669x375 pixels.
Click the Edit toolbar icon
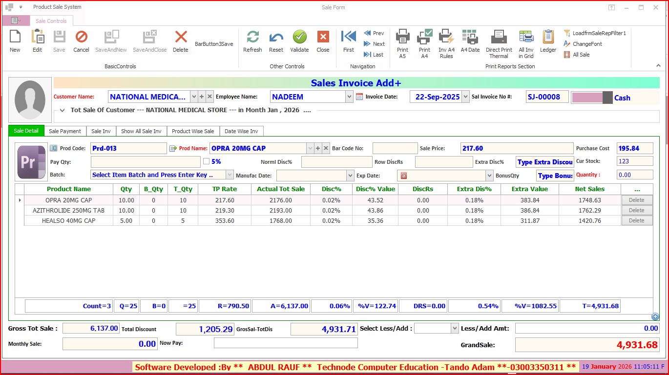point(38,37)
